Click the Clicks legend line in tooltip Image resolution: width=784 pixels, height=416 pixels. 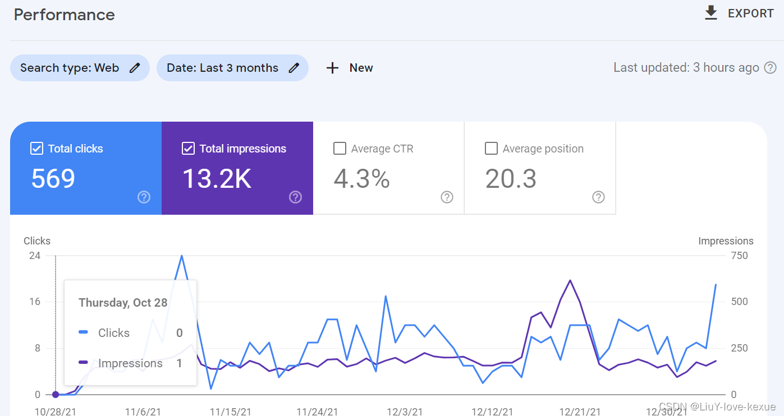[x=84, y=332]
